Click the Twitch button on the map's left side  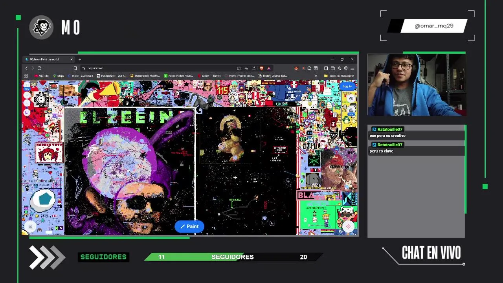pos(27,112)
